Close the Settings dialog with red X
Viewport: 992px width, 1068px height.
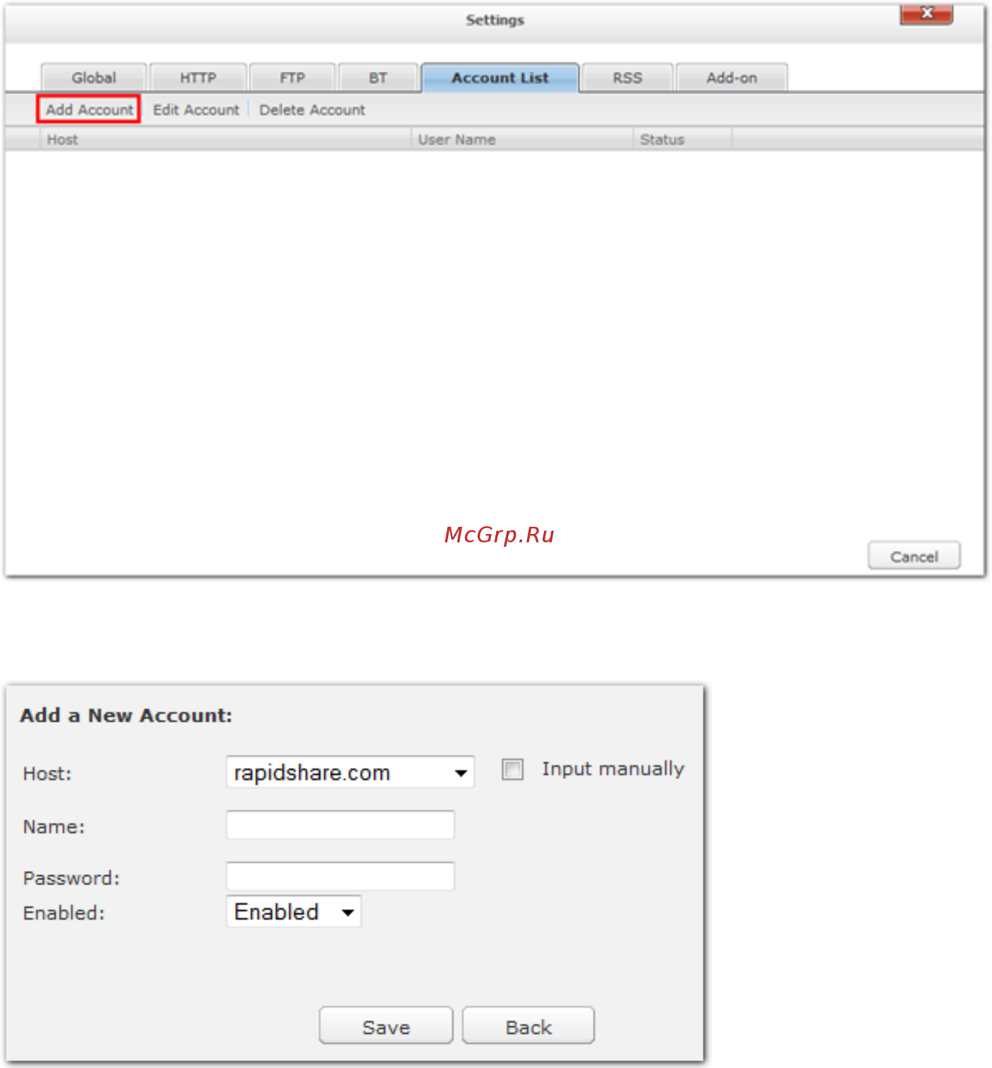tap(926, 14)
